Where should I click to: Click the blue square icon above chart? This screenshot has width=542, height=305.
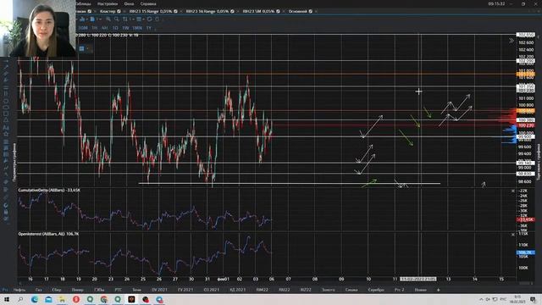click(x=81, y=49)
